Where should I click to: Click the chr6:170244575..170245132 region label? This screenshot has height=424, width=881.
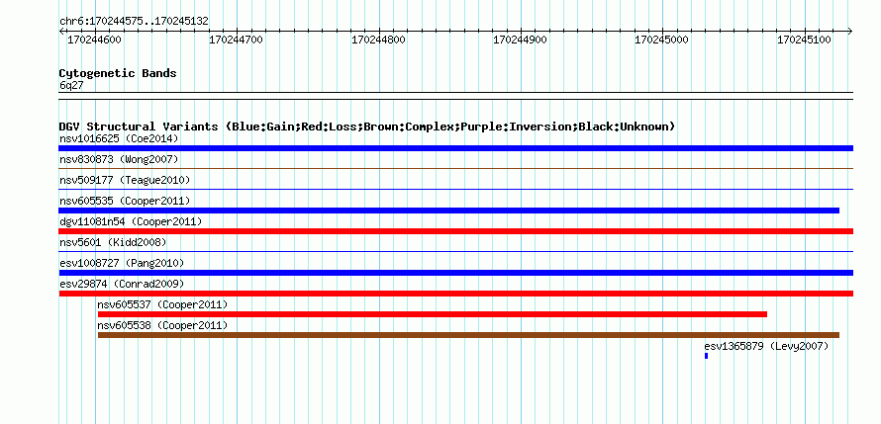pos(134,21)
